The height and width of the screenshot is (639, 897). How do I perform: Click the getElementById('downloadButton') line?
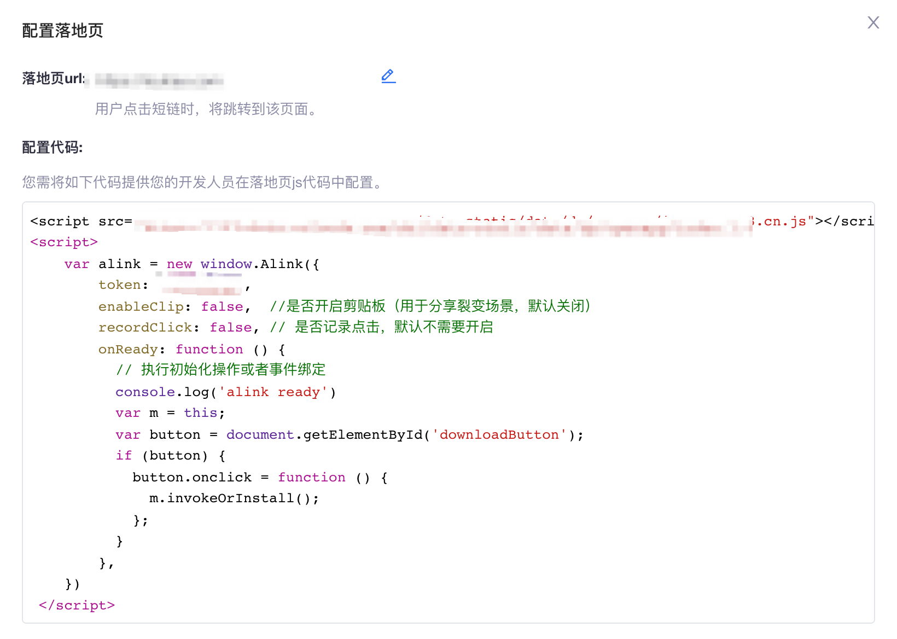350,435
